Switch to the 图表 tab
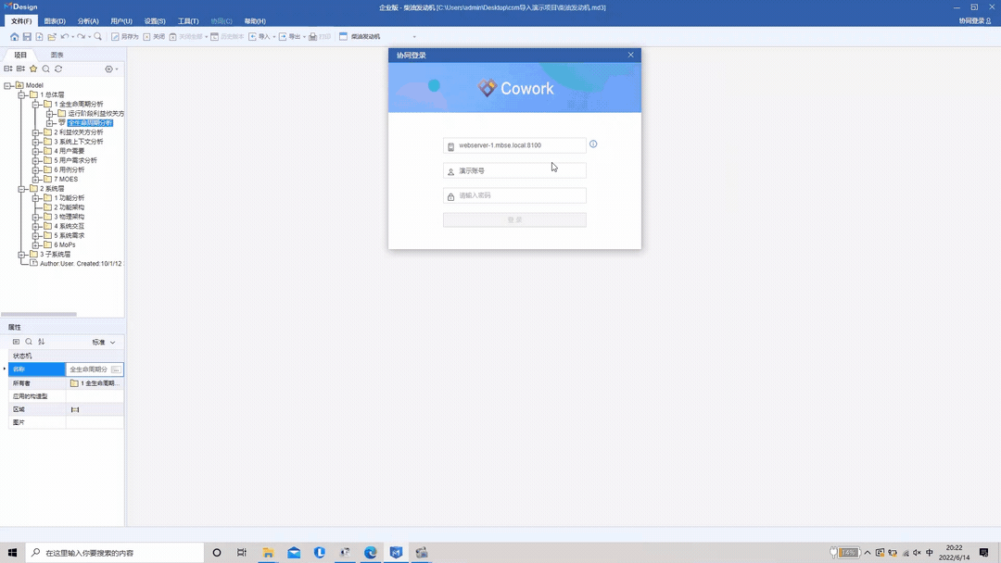The height and width of the screenshot is (563, 1001). (57, 56)
